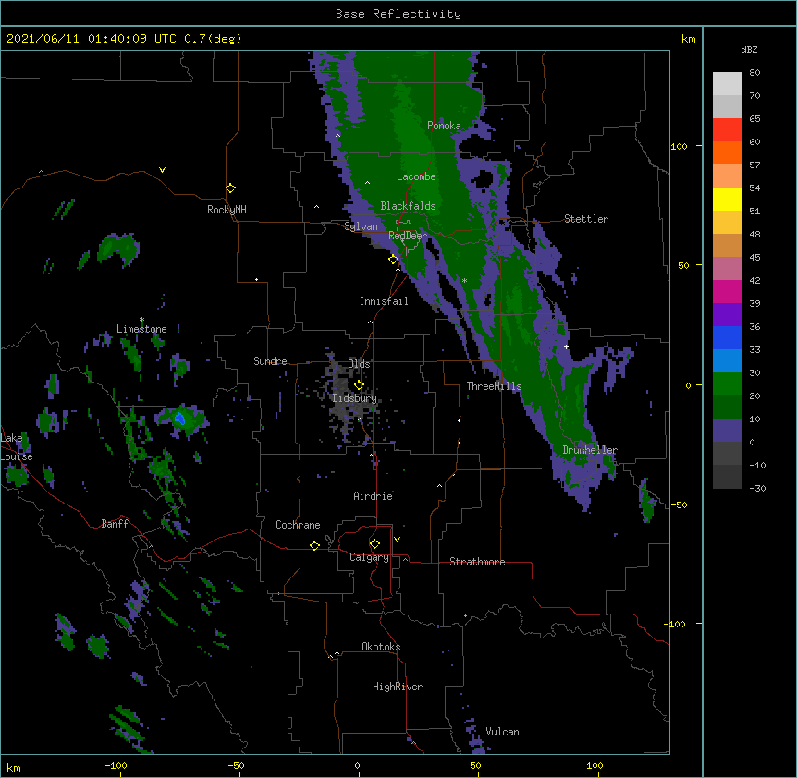Select the bright yellow 54-51 dBZ legend swatch
Image resolution: width=797 pixels, height=778 pixels.
[727, 199]
